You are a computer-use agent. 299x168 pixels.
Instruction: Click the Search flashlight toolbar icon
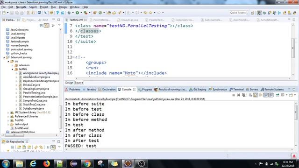click(120, 13)
